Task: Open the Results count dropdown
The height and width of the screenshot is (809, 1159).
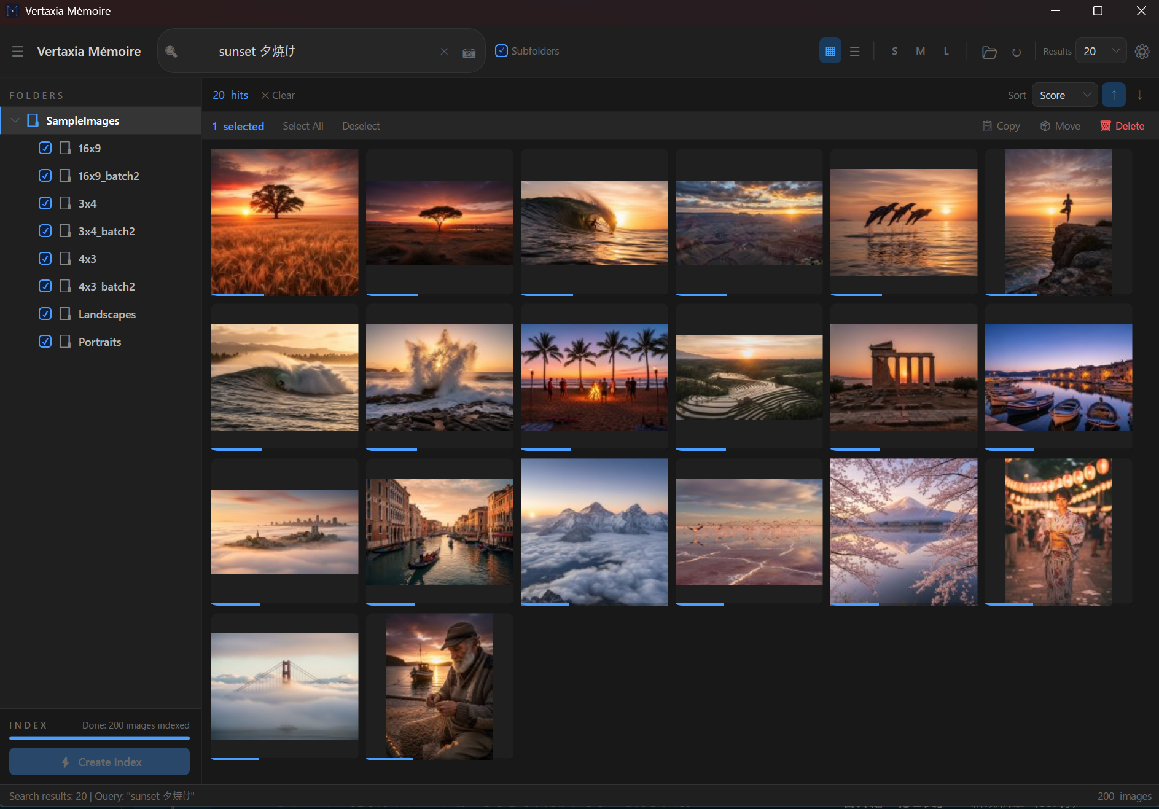Action: point(1101,52)
